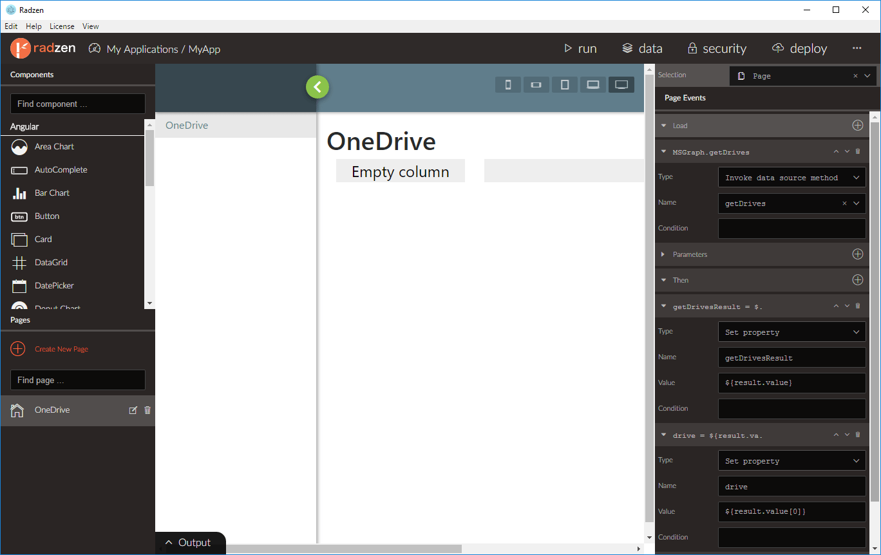Add a new parameter with plus icon
The image size is (881, 555).
pyautogui.click(x=858, y=254)
